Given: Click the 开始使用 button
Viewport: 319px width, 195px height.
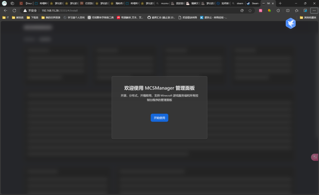Looking at the screenshot, I should pyautogui.click(x=159, y=118).
